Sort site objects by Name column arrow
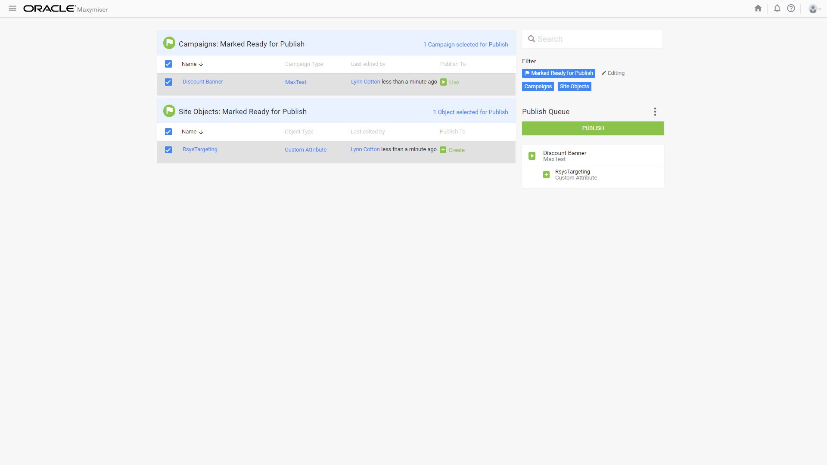Viewport: 827px width, 465px height. pyautogui.click(x=201, y=132)
